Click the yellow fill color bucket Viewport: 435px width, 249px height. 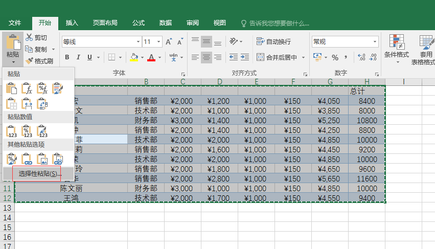click(134, 57)
